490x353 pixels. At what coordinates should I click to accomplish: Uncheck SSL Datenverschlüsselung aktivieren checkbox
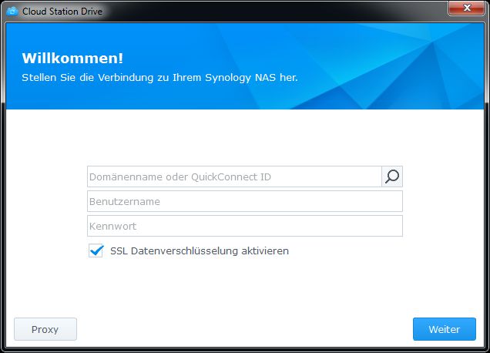(96, 250)
